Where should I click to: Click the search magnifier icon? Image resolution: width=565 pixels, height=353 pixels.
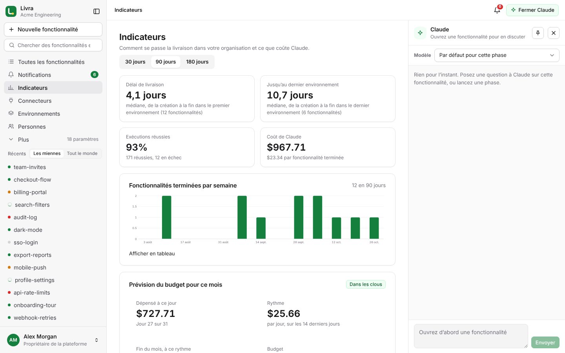[x=12, y=45]
